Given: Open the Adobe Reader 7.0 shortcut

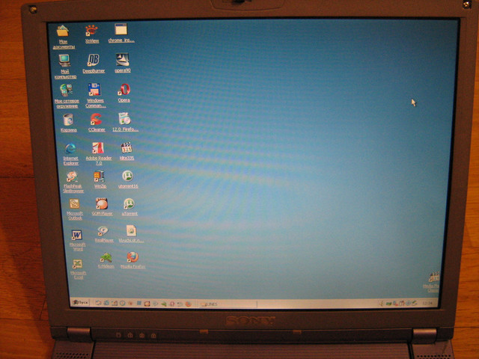Looking at the screenshot, I should (x=98, y=148).
